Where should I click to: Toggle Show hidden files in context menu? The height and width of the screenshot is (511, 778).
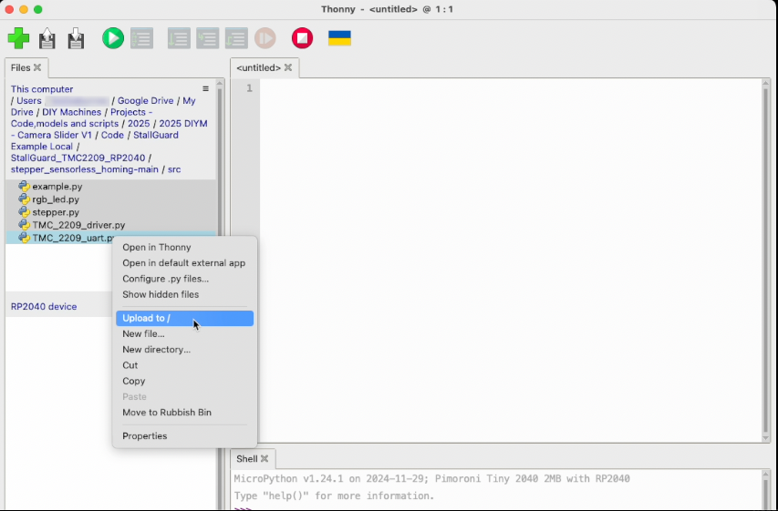[x=161, y=294]
